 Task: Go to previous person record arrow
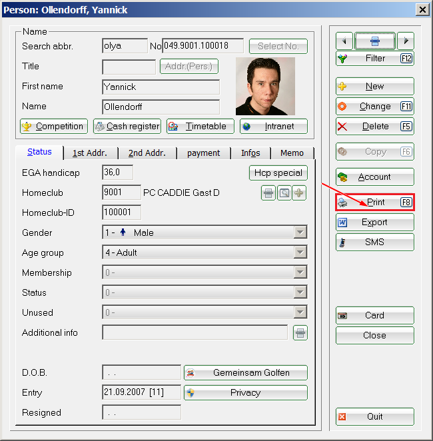point(344,41)
